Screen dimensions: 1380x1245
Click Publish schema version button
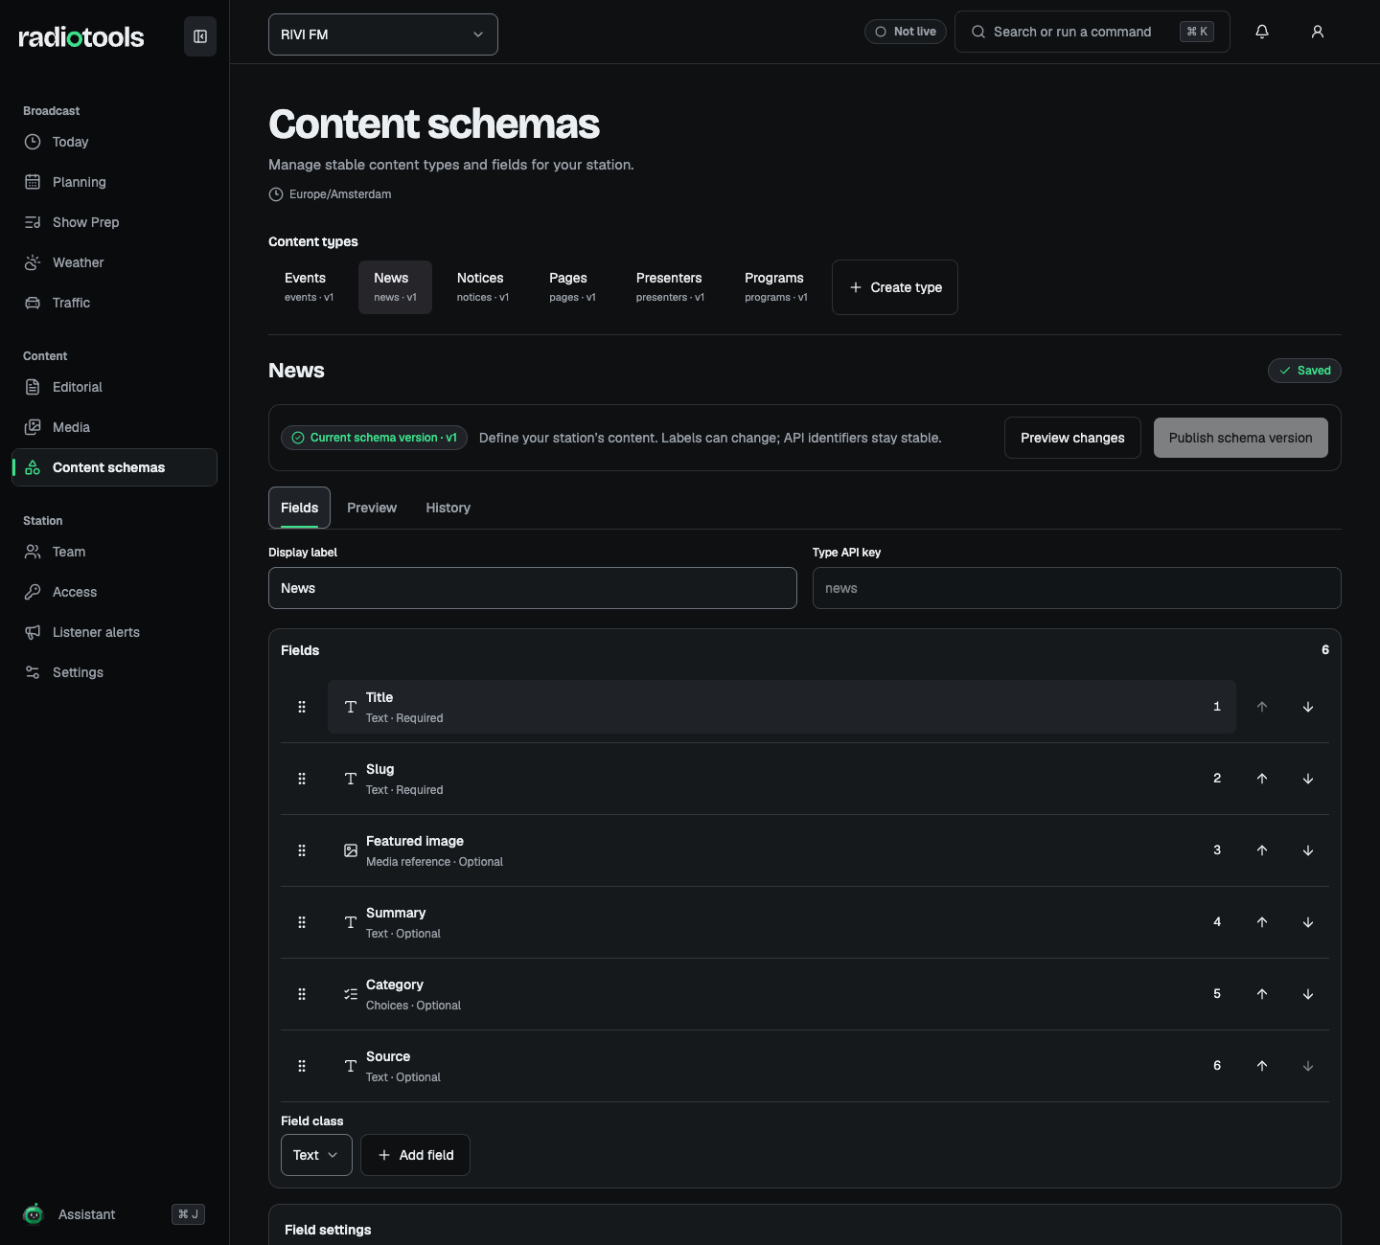point(1241,438)
